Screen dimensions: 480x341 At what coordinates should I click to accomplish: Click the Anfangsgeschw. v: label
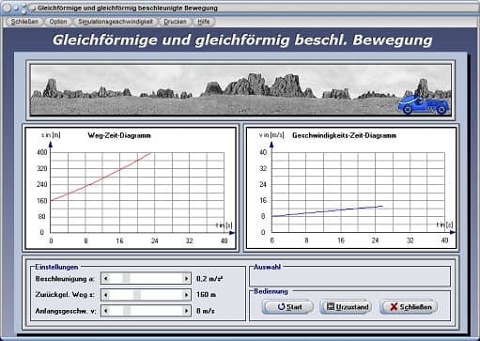pyautogui.click(x=66, y=311)
